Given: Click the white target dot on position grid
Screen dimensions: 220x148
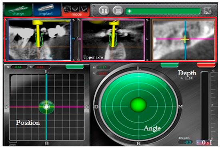Looking at the screenshot, I should [46, 107].
